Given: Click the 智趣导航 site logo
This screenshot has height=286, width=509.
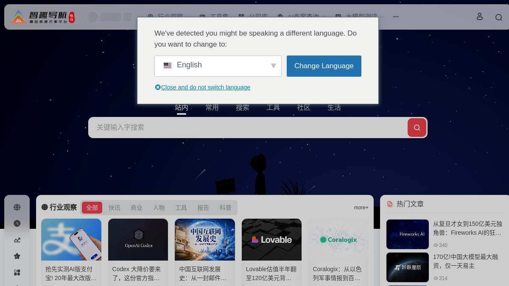Looking at the screenshot, I should (42, 17).
